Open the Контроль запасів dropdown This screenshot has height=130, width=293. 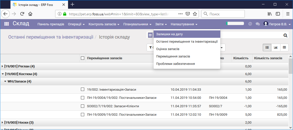point(104,24)
